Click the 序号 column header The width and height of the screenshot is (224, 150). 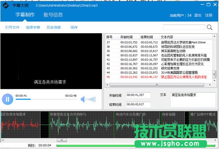(112, 37)
